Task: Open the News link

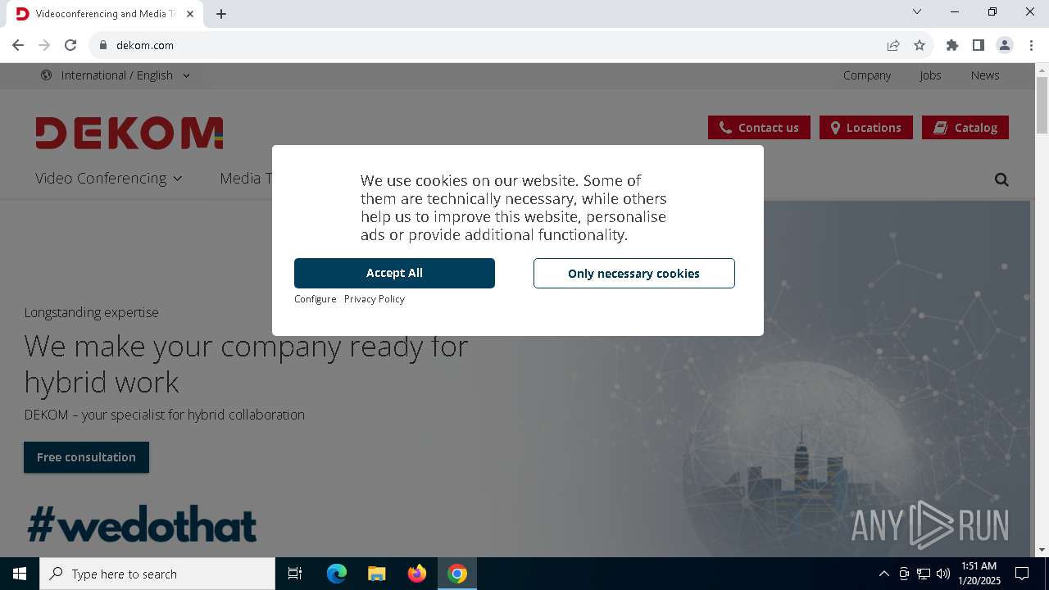Action: pyautogui.click(x=985, y=75)
